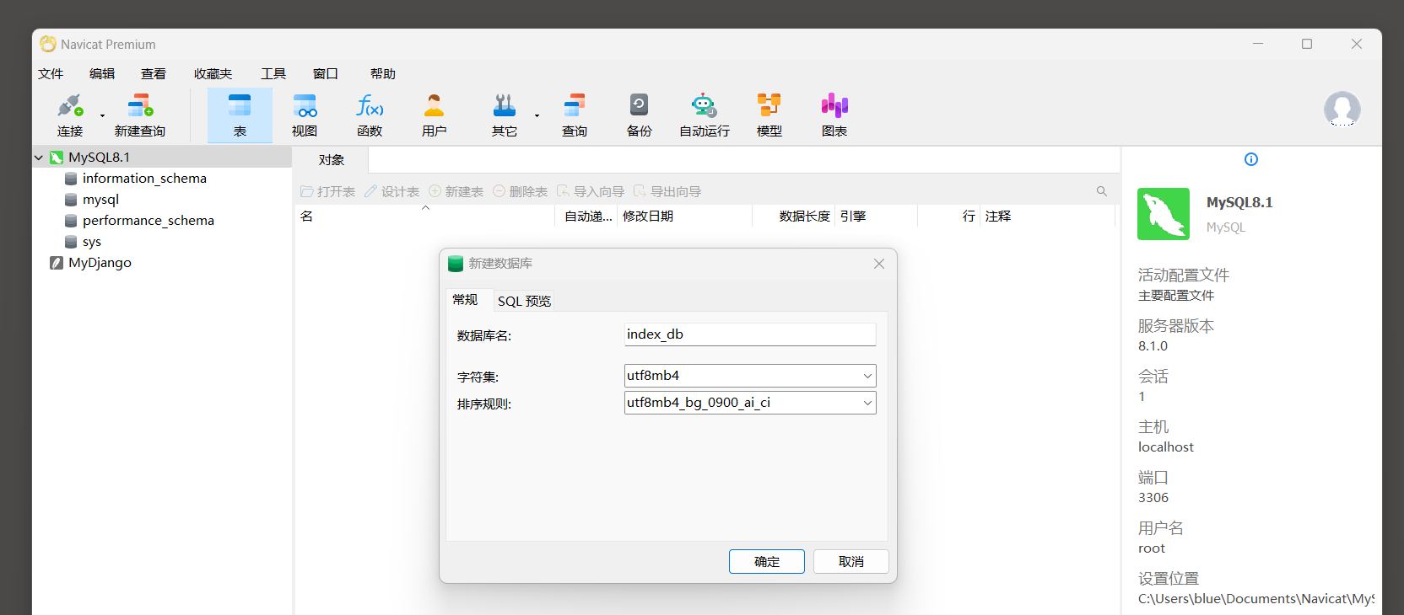Select the MySQL8.1 connection in tree

(99, 158)
